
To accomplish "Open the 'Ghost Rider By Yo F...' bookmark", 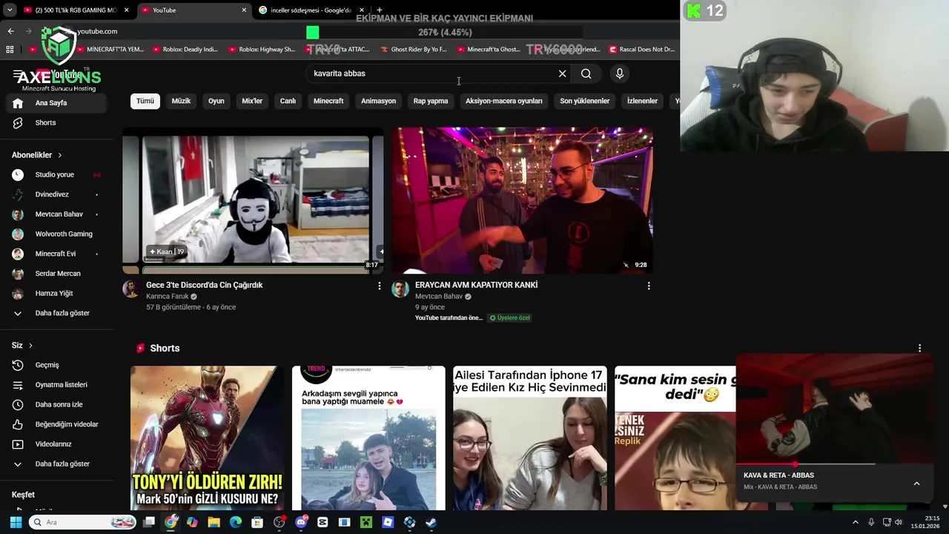I will coord(413,50).
